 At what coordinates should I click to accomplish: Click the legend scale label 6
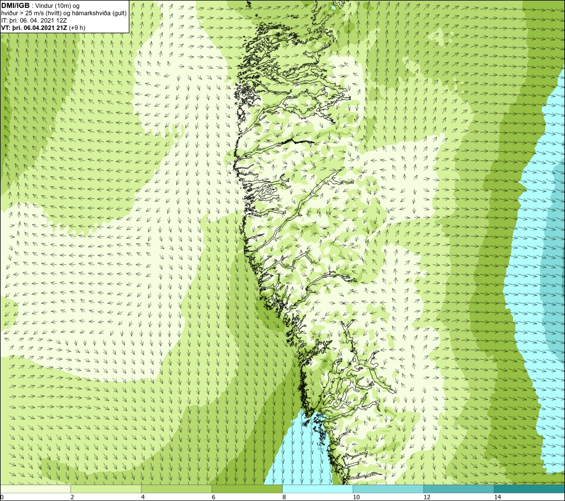point(214,497)
